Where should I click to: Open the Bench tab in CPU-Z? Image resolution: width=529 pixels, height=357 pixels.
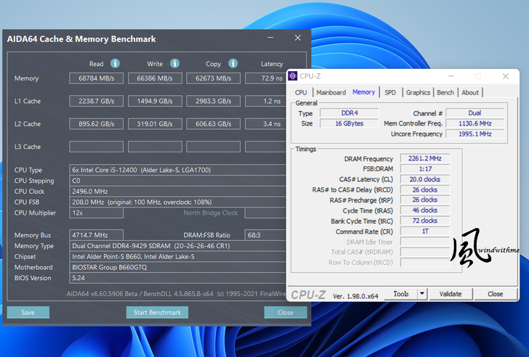coord(445,92)
